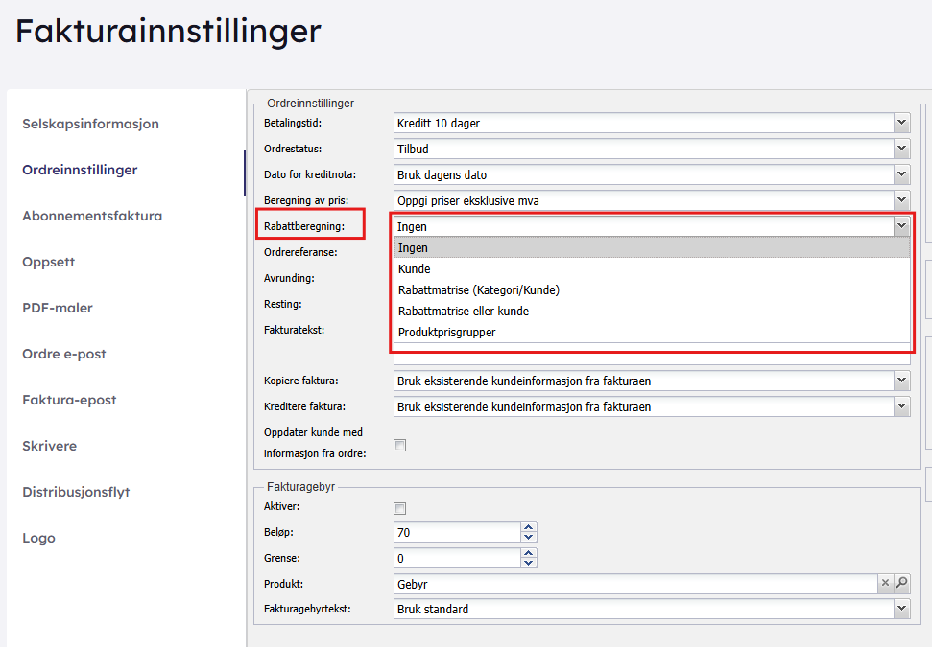Open the PDF-maler settings section
The image size is (932, 647).
click(x=58, y=308)
